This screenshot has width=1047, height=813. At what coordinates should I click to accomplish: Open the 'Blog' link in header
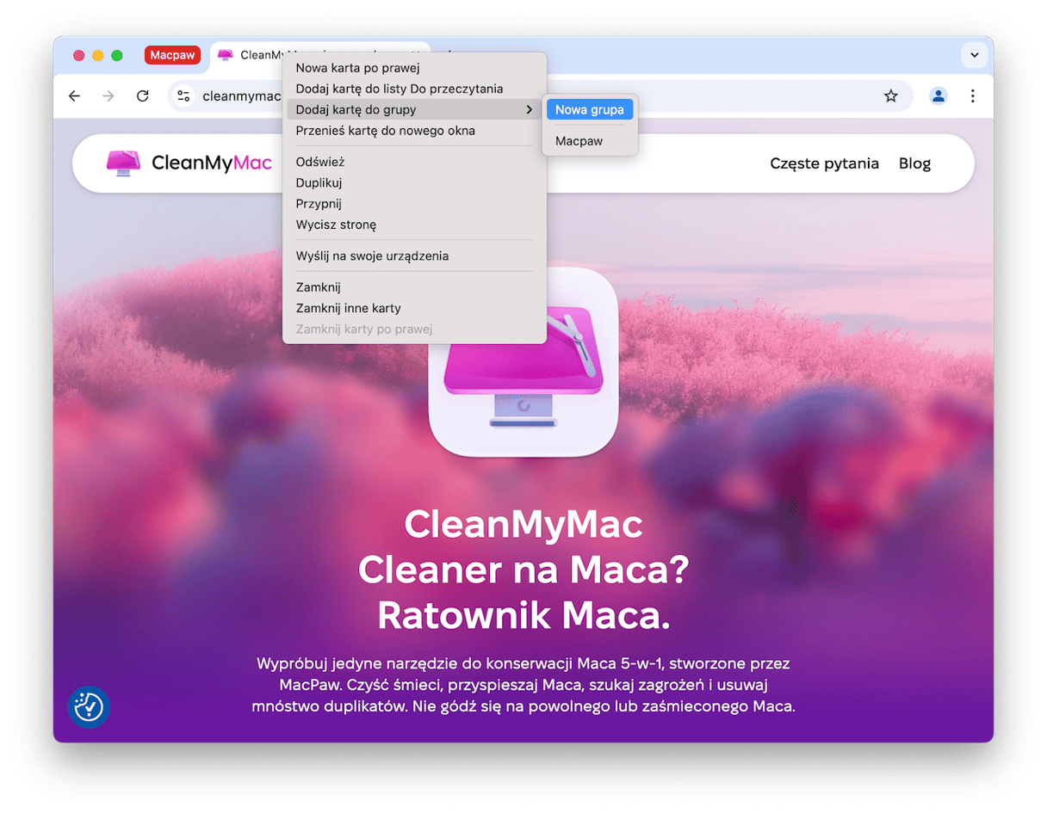point(914,163)
